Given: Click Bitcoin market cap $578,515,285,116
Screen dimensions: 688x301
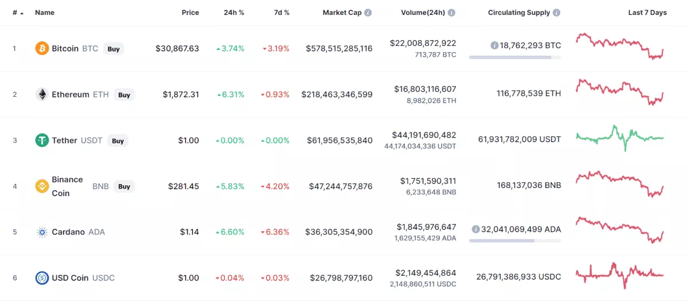Looking at the screenshot, I should pos(339,49).
